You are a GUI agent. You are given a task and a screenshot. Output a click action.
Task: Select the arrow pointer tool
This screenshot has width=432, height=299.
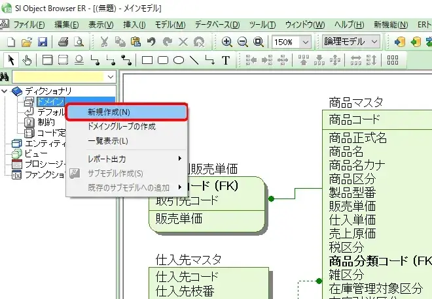click(11, 60)
